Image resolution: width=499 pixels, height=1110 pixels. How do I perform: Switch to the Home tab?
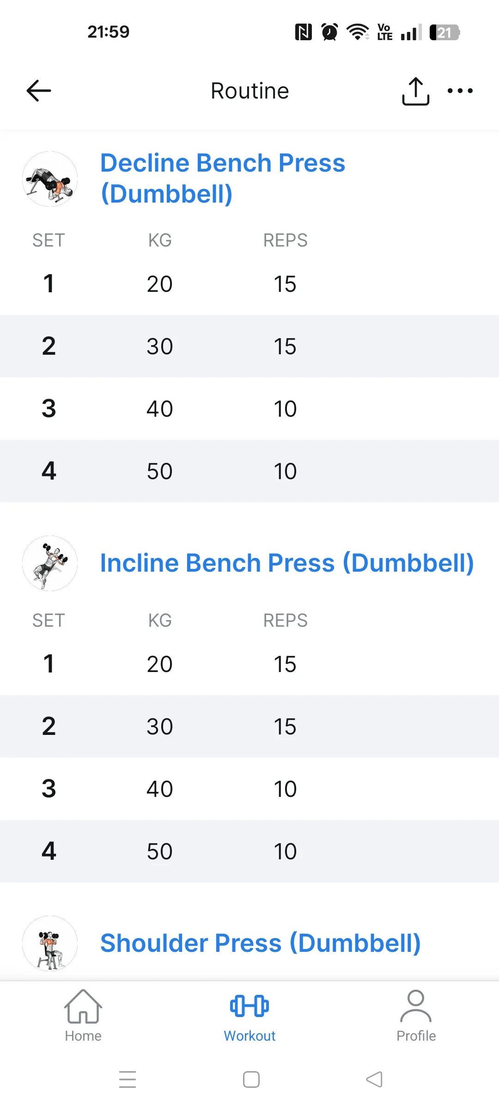[x=83, y=1016]
